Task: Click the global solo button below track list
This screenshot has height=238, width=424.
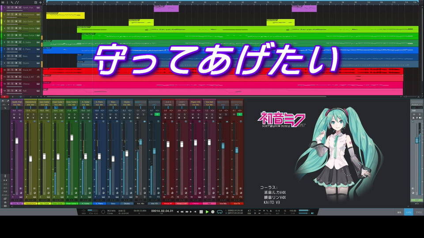Action: pos(12,97)
